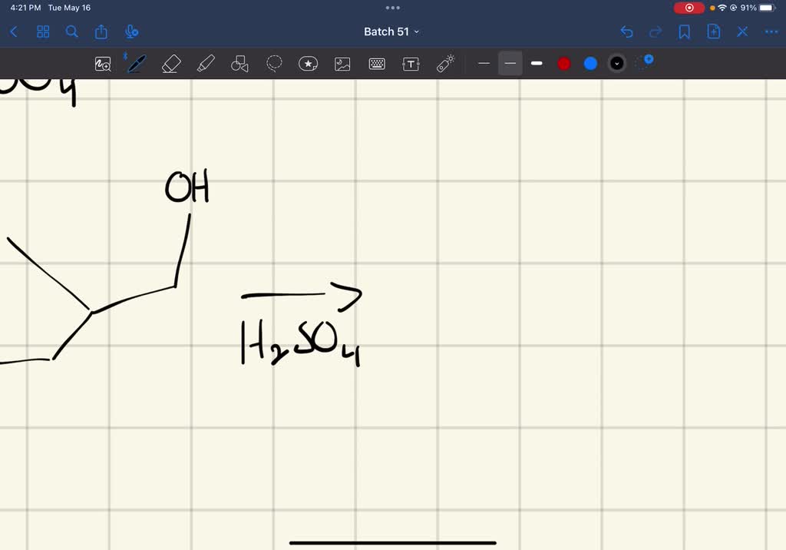
Task: Undo the last stroke
Action: pos(627,31)
